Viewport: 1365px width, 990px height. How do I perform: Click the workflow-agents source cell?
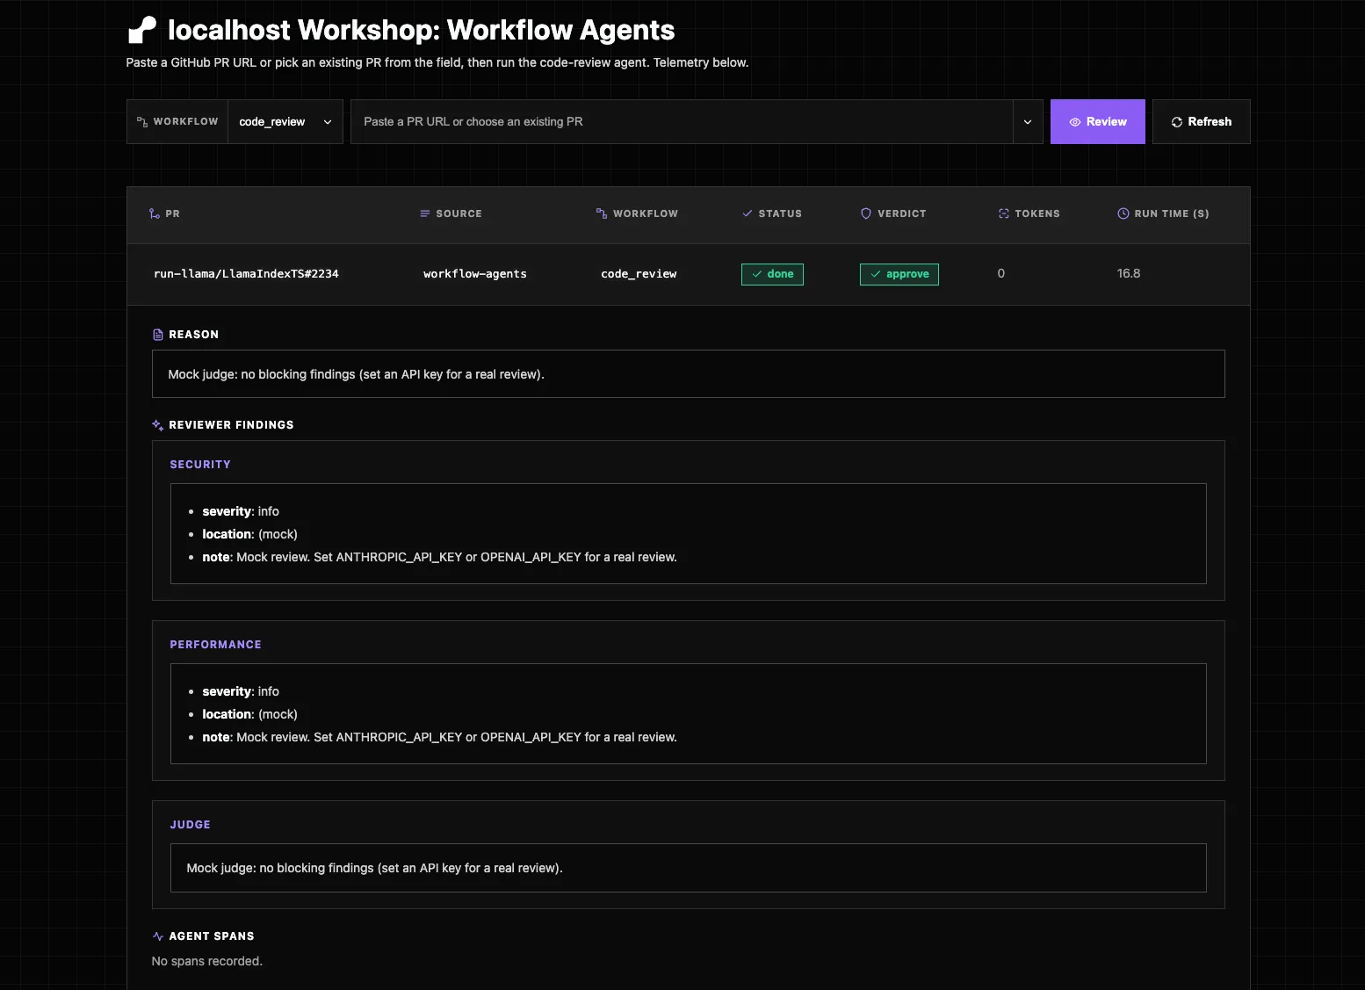475,274
